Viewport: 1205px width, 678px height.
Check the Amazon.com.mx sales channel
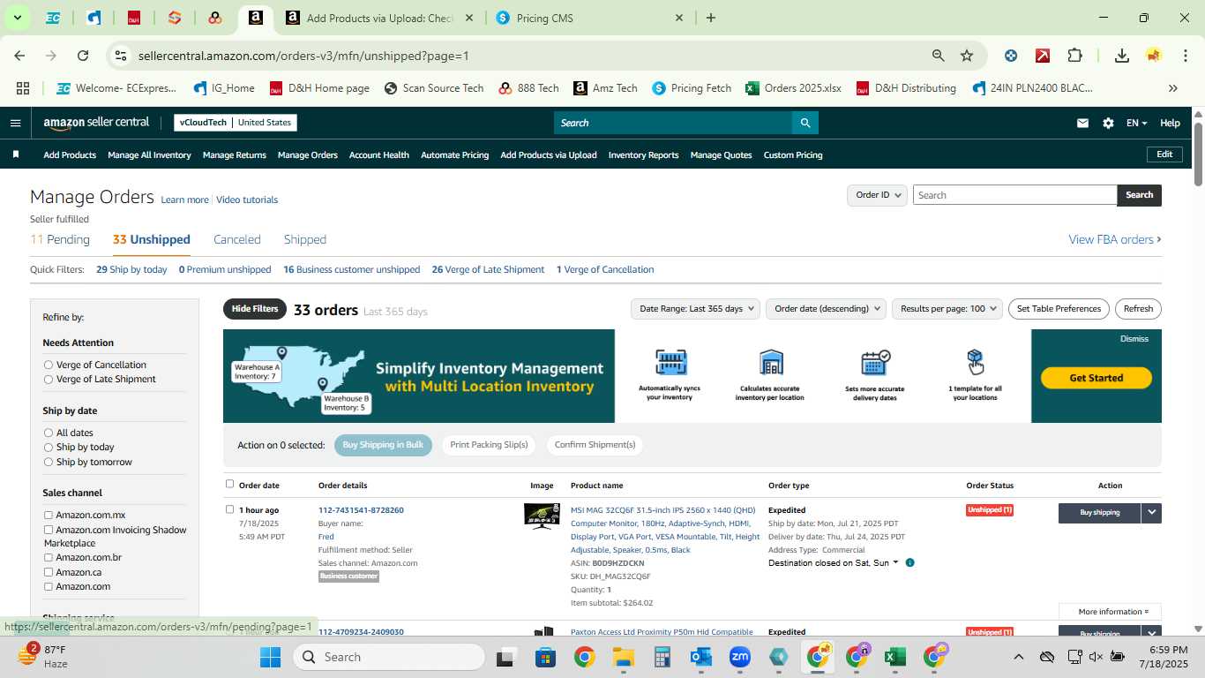pos(49,515)
